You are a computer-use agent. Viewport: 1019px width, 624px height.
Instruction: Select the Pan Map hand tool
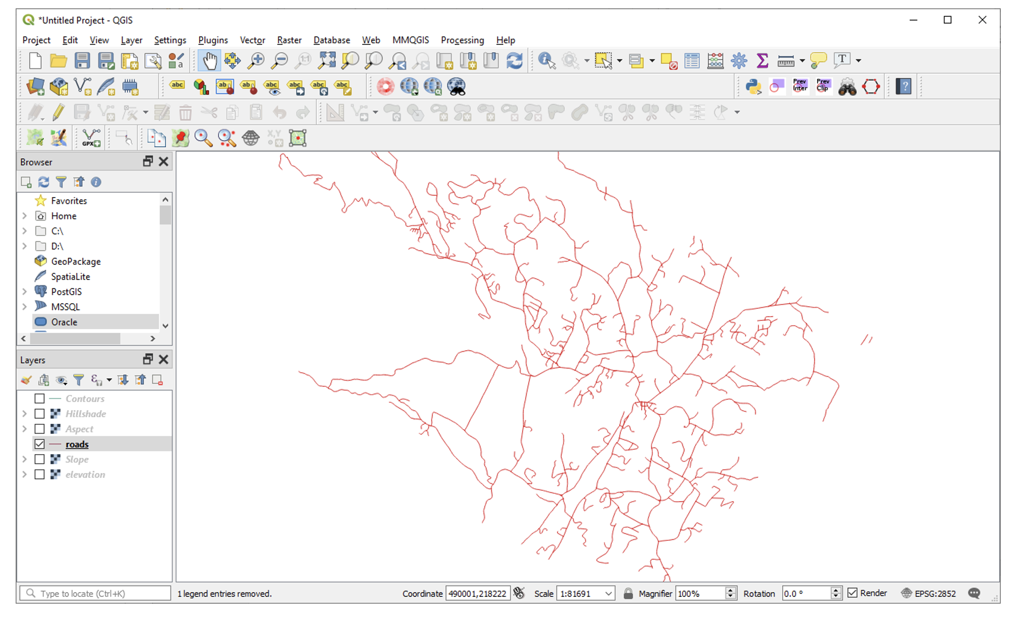coord(210,61)
